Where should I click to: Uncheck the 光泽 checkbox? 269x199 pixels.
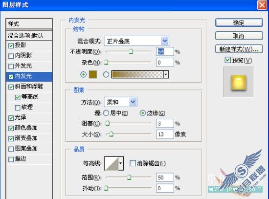[11, 118]
